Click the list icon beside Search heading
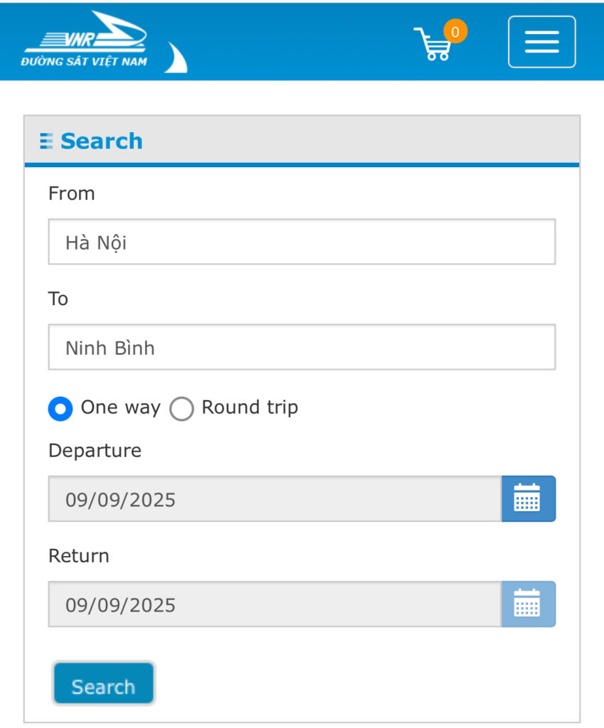This screenshot has width=604, height=728. pos(46,141)
